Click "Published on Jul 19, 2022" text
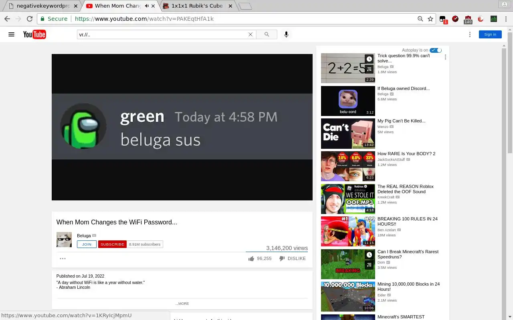 tap(80, 276)
